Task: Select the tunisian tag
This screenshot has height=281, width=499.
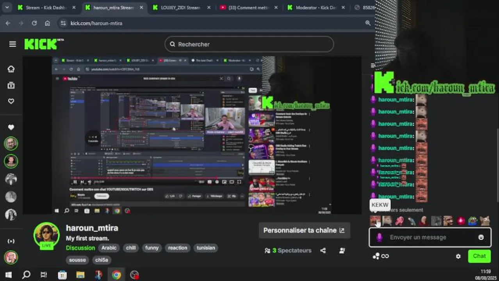Action: tap(206, 248)
